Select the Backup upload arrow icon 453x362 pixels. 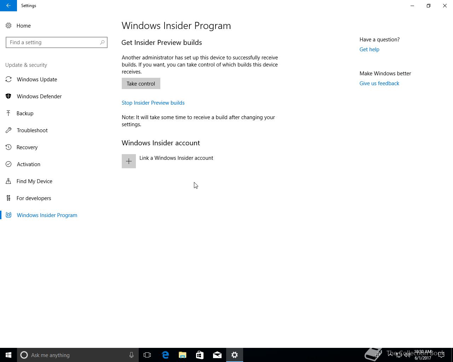pos(8,113)
